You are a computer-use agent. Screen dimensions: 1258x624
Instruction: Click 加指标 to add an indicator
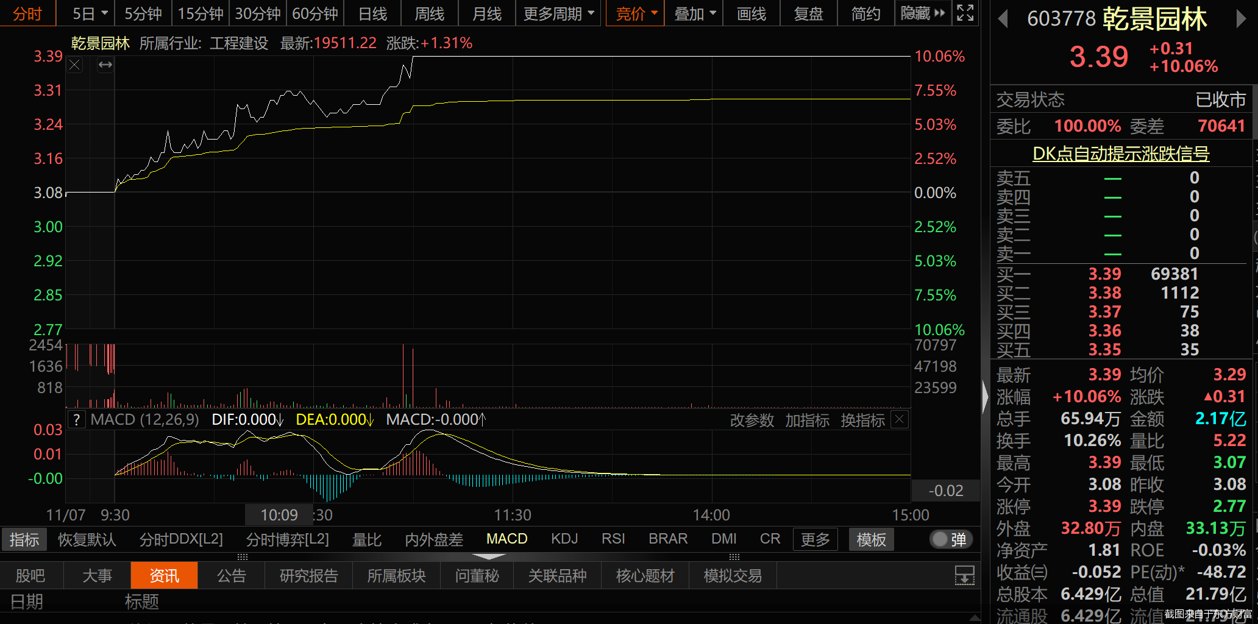pyautogui.click(x=808, y=420)
